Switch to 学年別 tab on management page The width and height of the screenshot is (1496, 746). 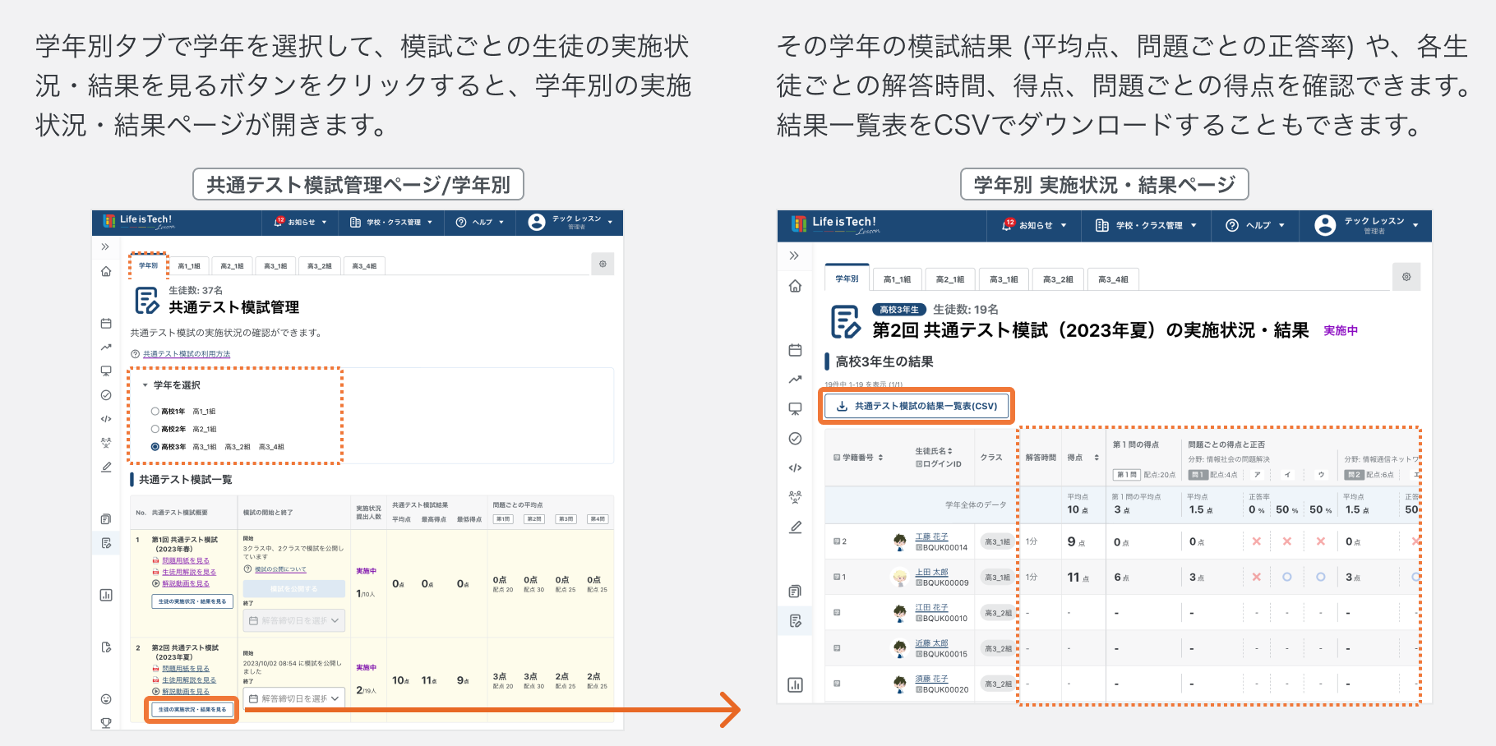click(x=149, y=265)
